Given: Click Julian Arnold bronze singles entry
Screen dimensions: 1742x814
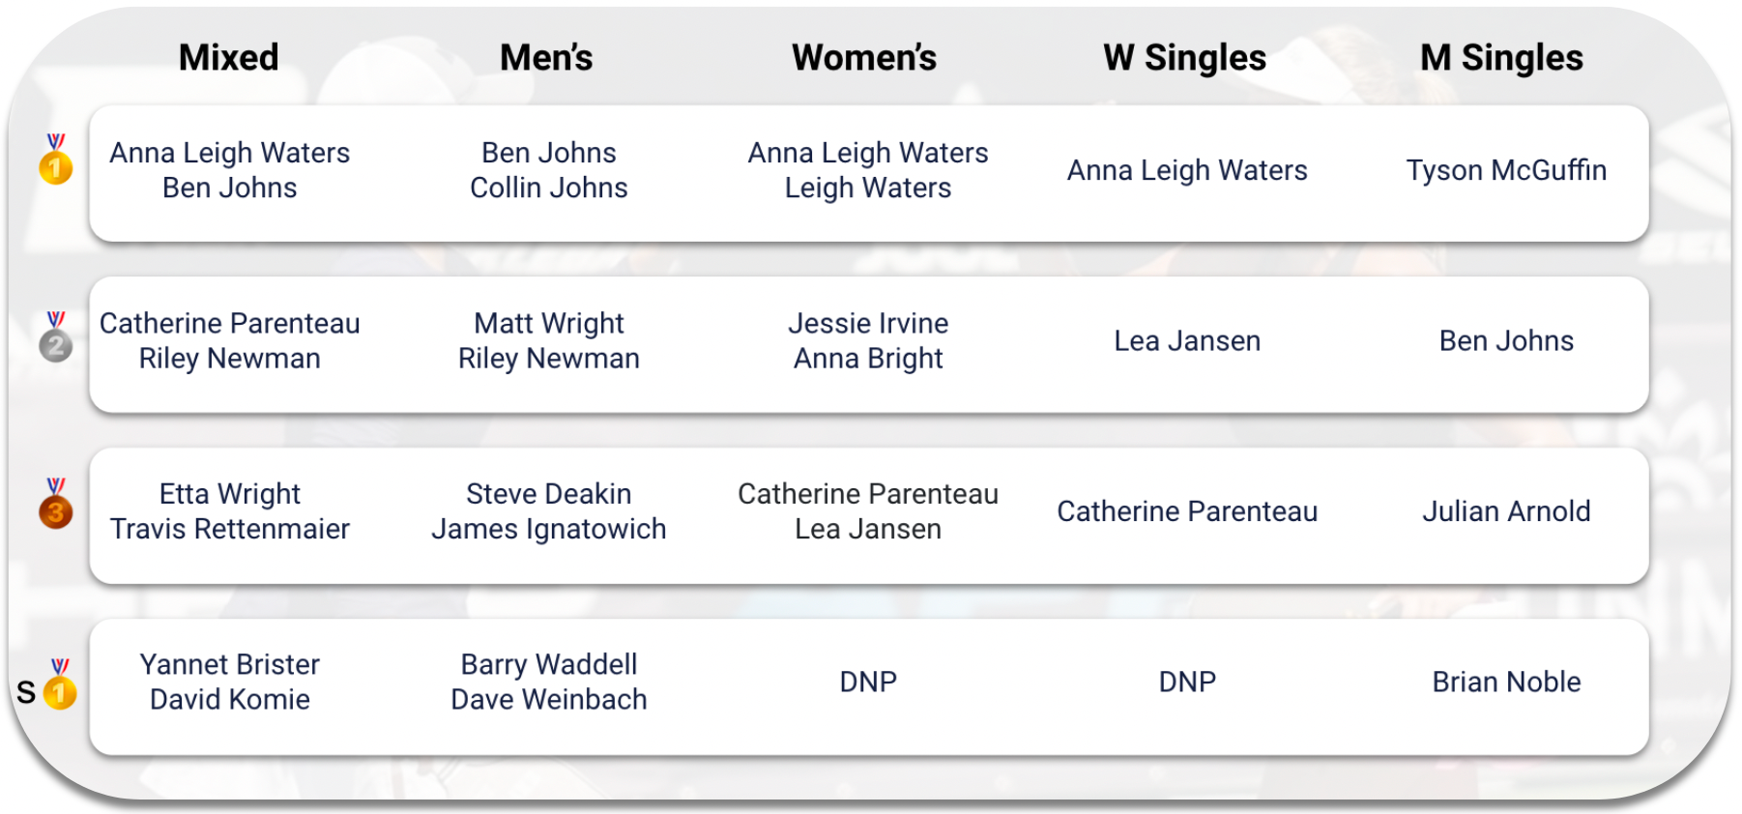Looking at the screenshot, I should tap(1506, 511).
